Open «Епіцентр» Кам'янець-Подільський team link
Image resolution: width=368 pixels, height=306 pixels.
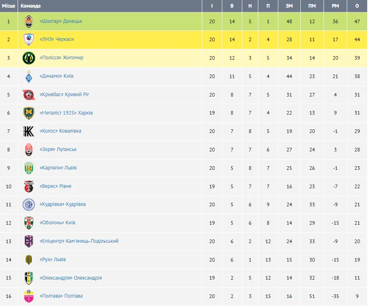point(79,241)
